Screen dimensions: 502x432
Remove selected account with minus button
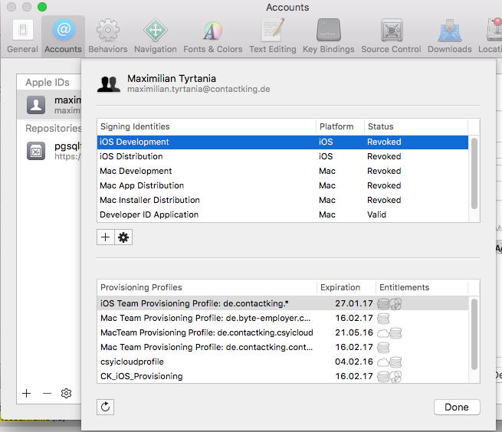47,393
